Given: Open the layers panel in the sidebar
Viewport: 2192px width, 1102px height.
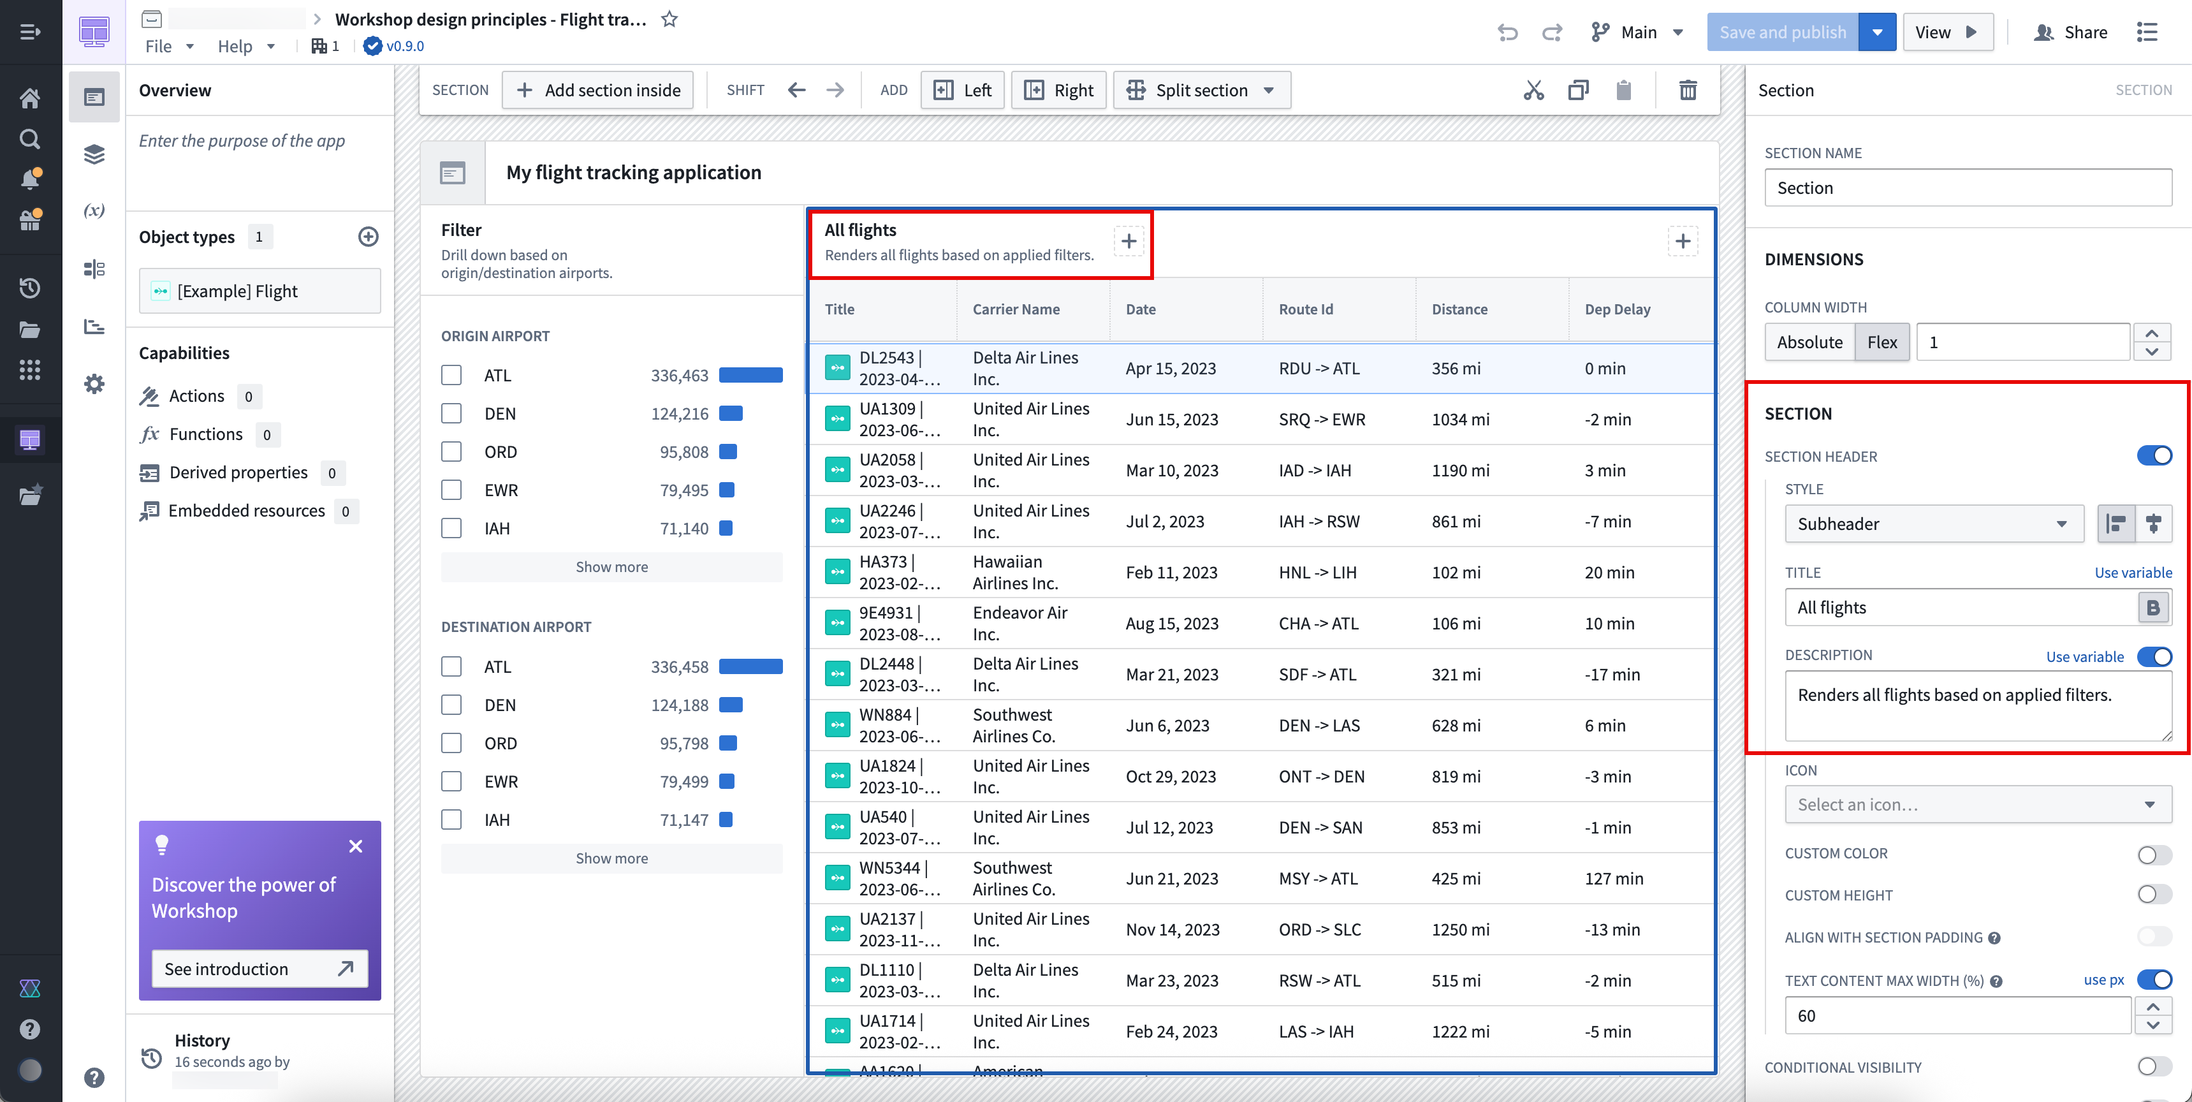Looking at the screenshot, I should tap(94, 154).
